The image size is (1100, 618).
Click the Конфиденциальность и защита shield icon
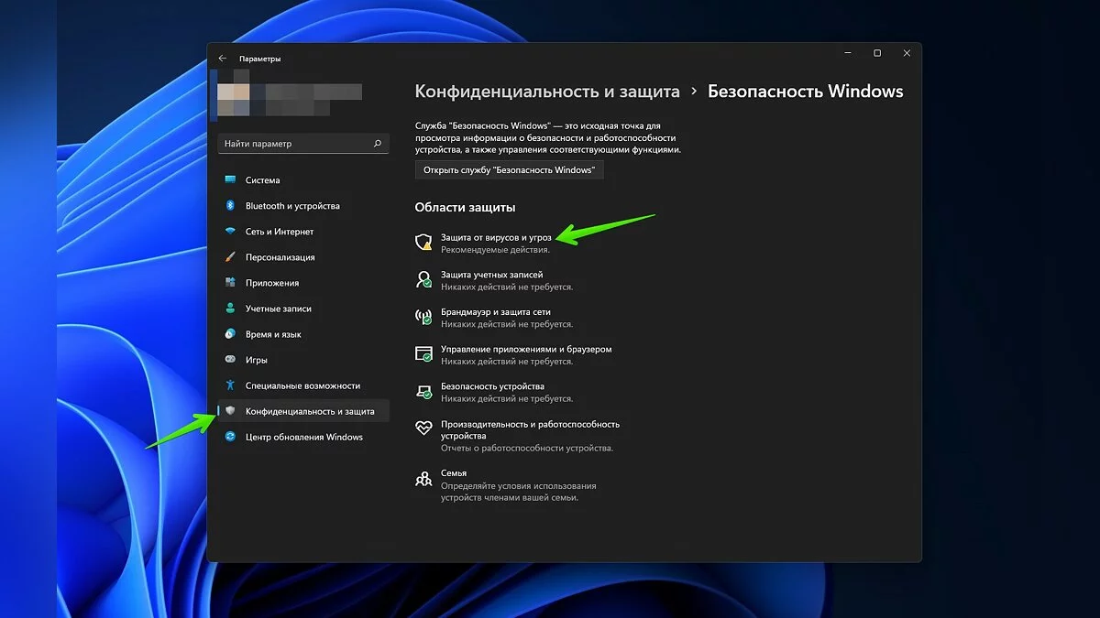point(230,411)
